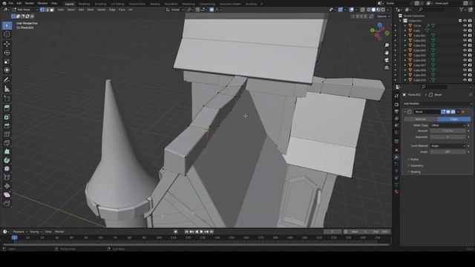475x267 pixels.
Task: Set bevel to affect Edges
Action: tap(454, 119)
